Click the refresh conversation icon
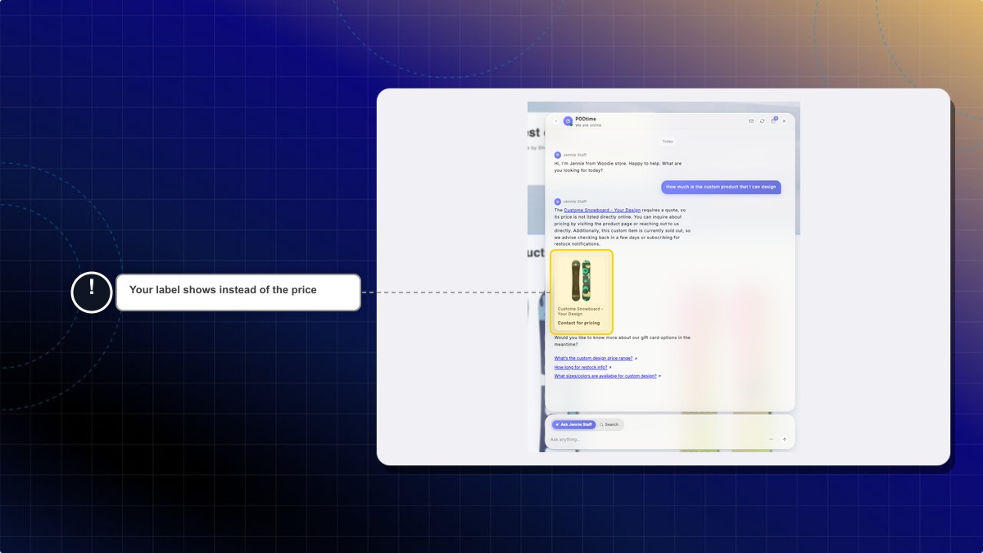The image size is (983, 553). [762, 121]
